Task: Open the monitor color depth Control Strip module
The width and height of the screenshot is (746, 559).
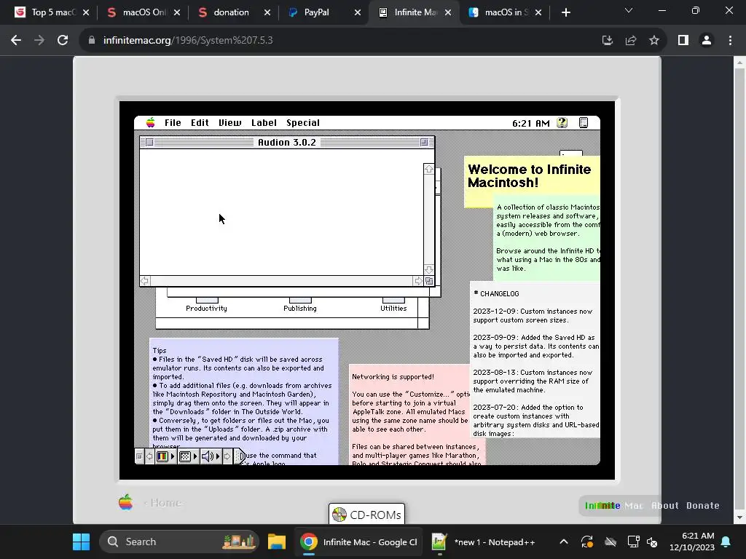Action: [165, 456]
